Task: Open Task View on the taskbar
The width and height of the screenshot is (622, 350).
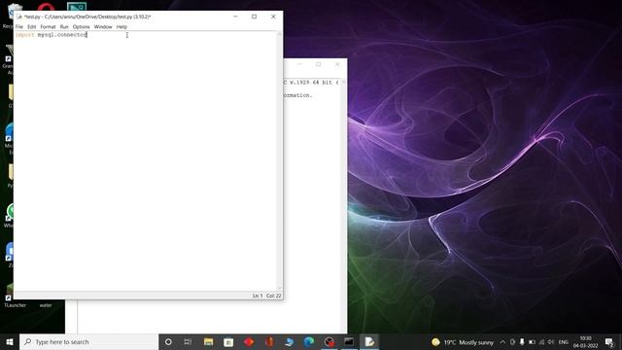Action: [x=188, y=341]
